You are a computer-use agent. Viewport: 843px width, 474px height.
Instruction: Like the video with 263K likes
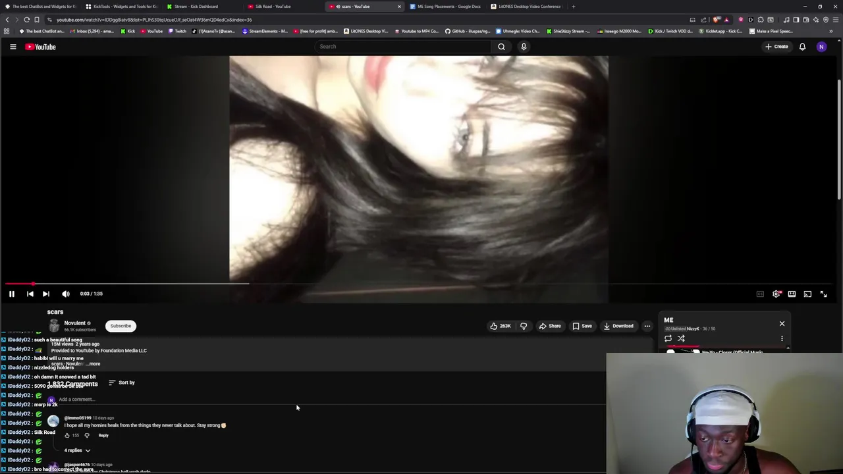(x=501, y=326)
